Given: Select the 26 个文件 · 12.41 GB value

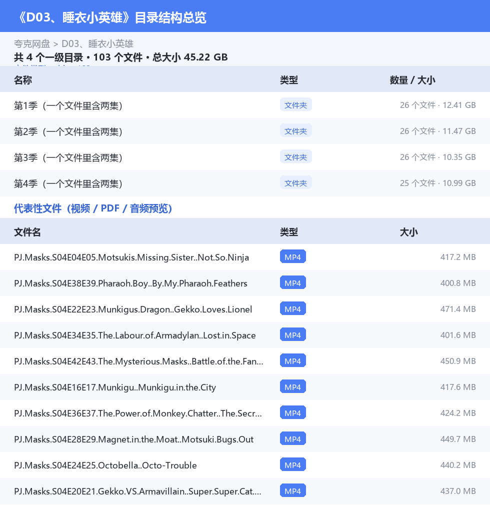Looking at the screenshot, I should pos(437,105).
